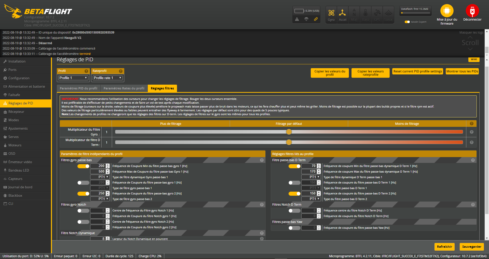This screenshot has width=489, height=259.
Task: Click the Gyro filter multiplier slider handle
Action: pyautogui.click(x=289, y=132)
